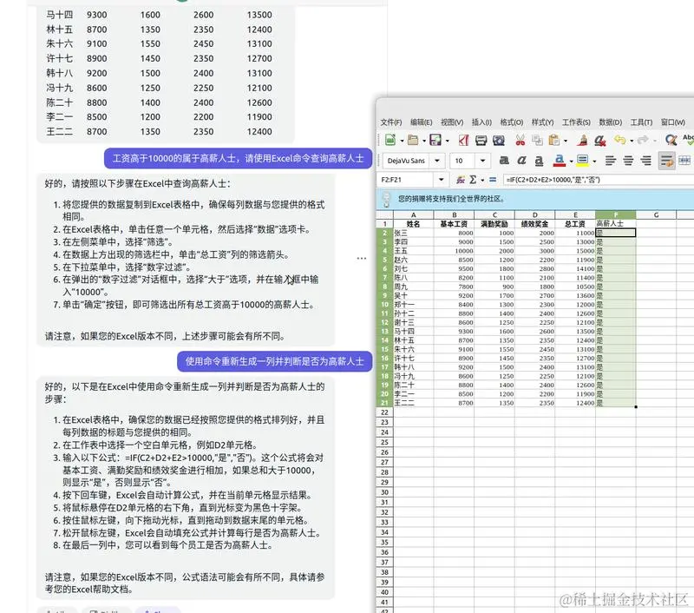Toggle the Wrap Text button

666,161
